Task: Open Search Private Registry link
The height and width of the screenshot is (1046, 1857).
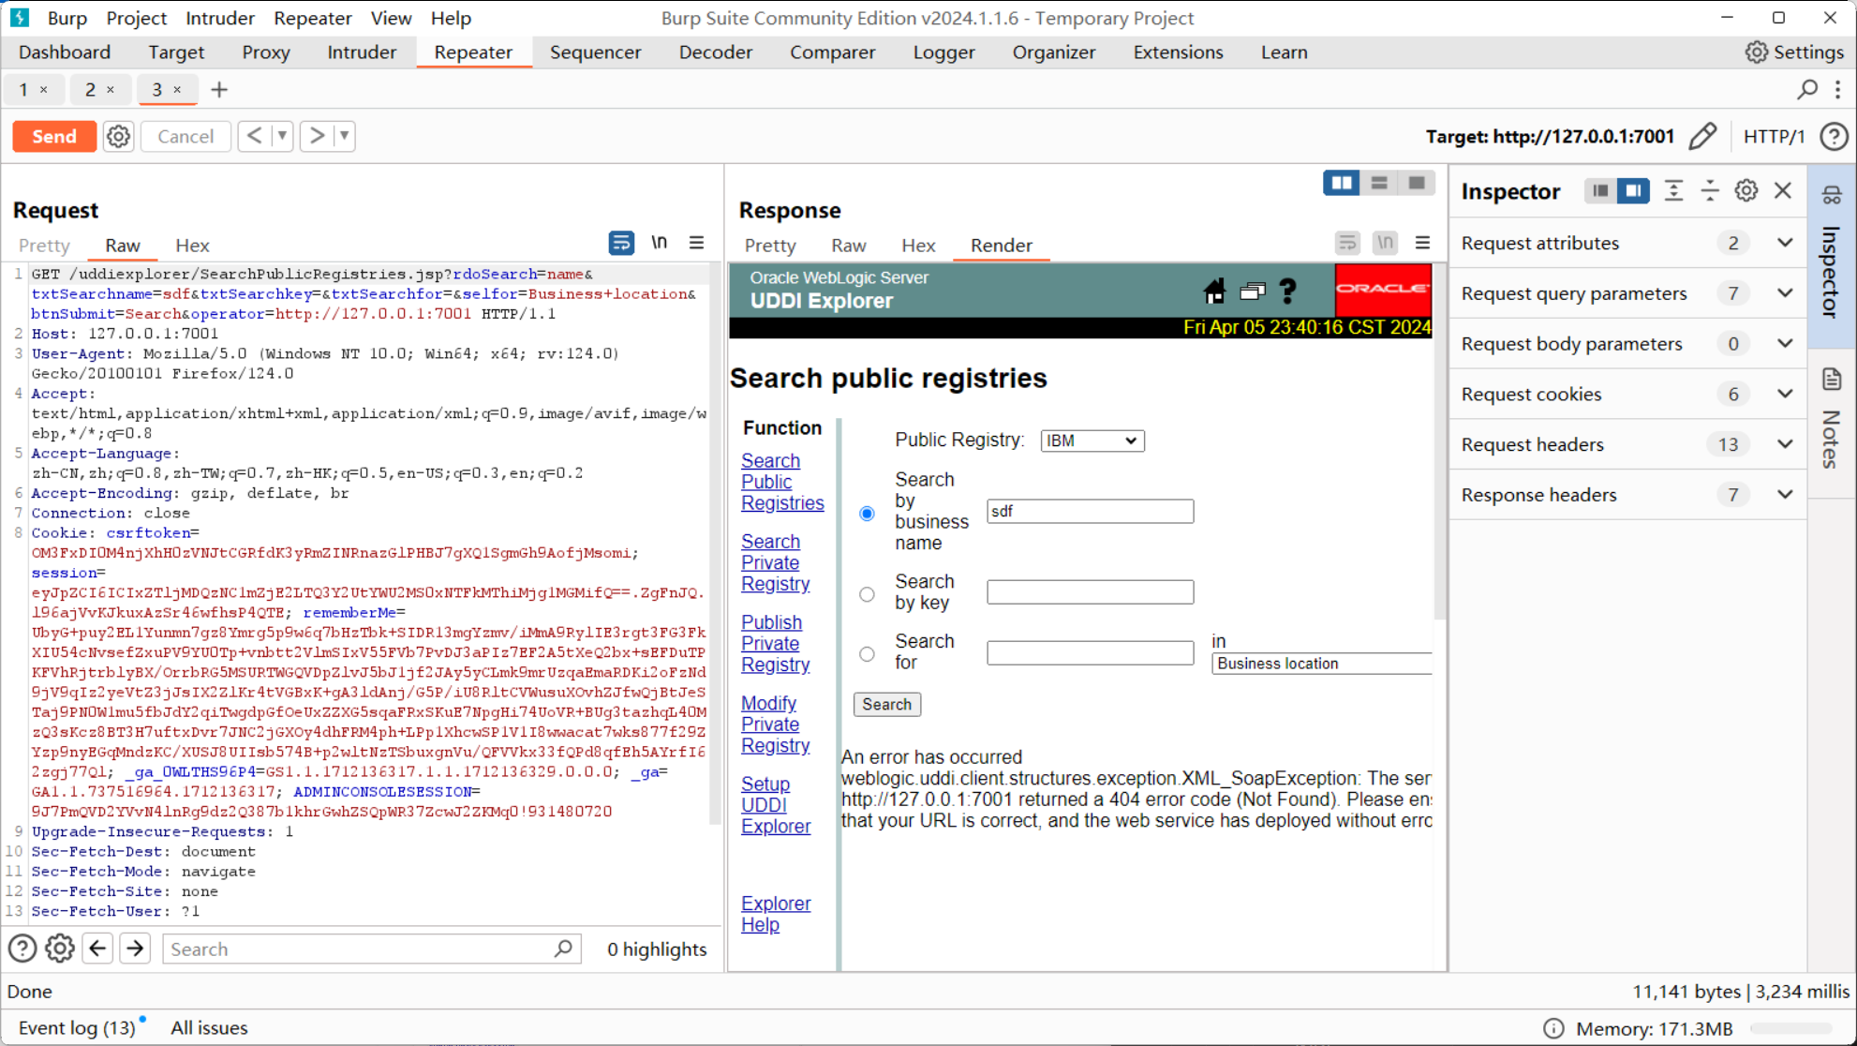Action: click(x=775, y=562)
